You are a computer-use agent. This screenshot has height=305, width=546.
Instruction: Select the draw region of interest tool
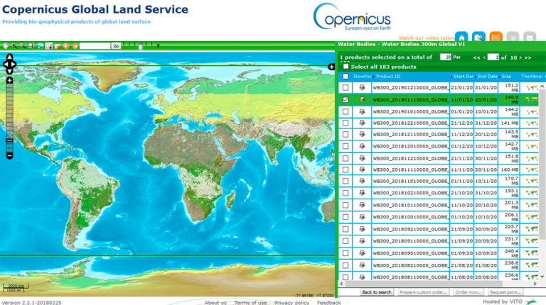pos(49,46)
